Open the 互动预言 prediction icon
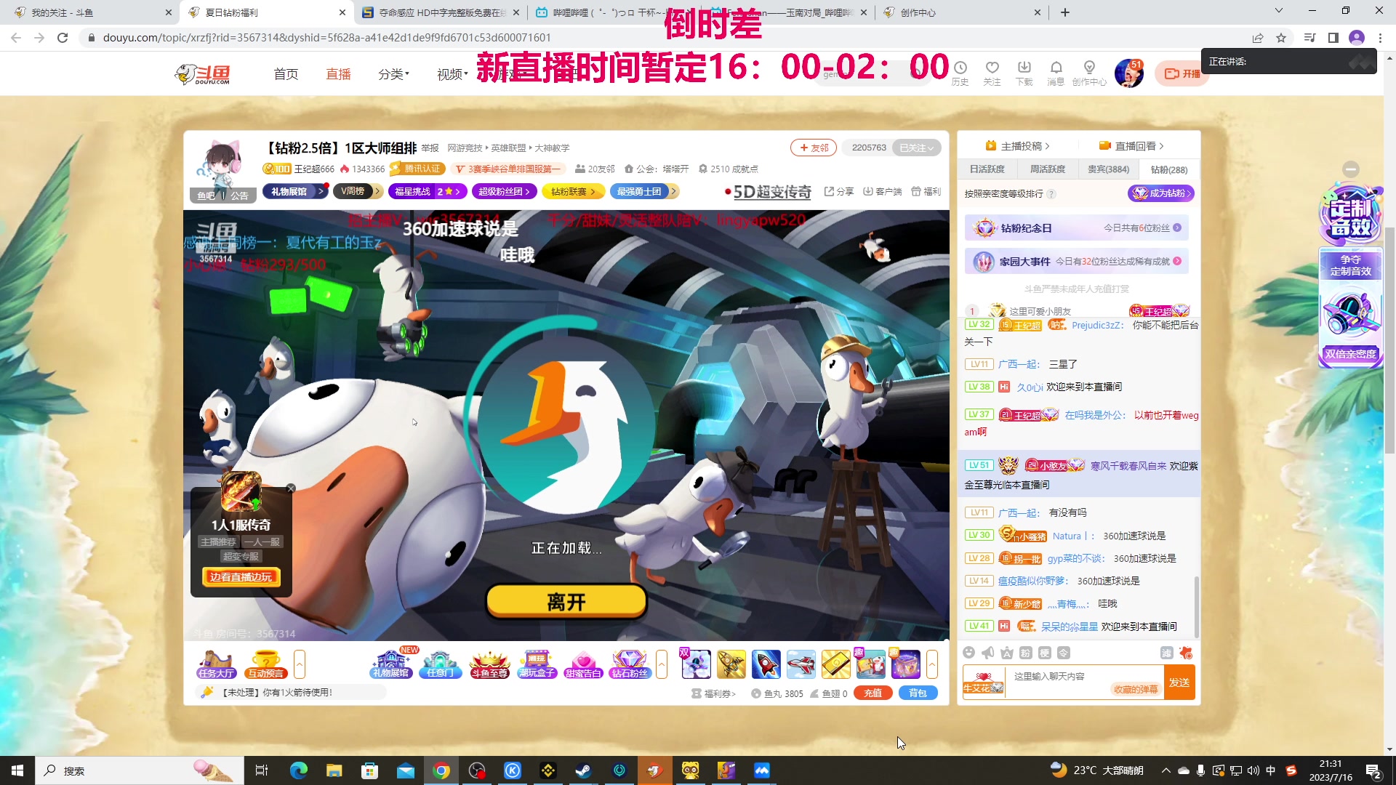1396x785 pixels. (x=265, y=664)
